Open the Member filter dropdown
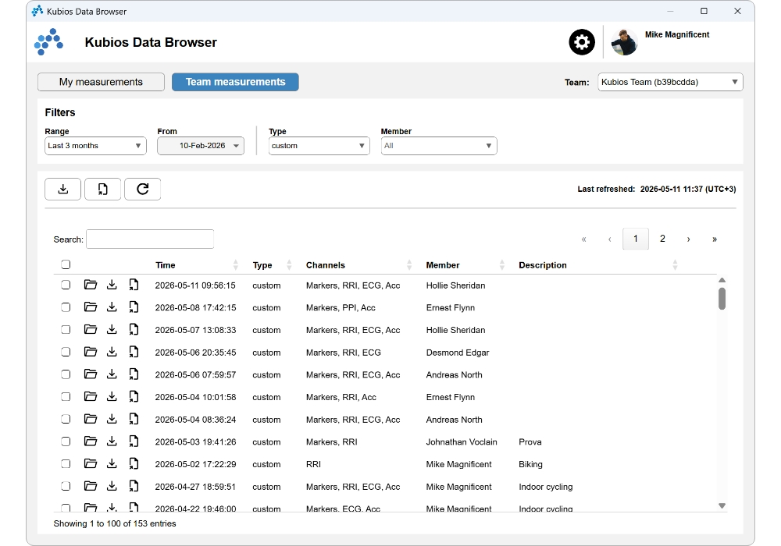The width and height of the screenshot is (781, 546). (x=439, y=146)
